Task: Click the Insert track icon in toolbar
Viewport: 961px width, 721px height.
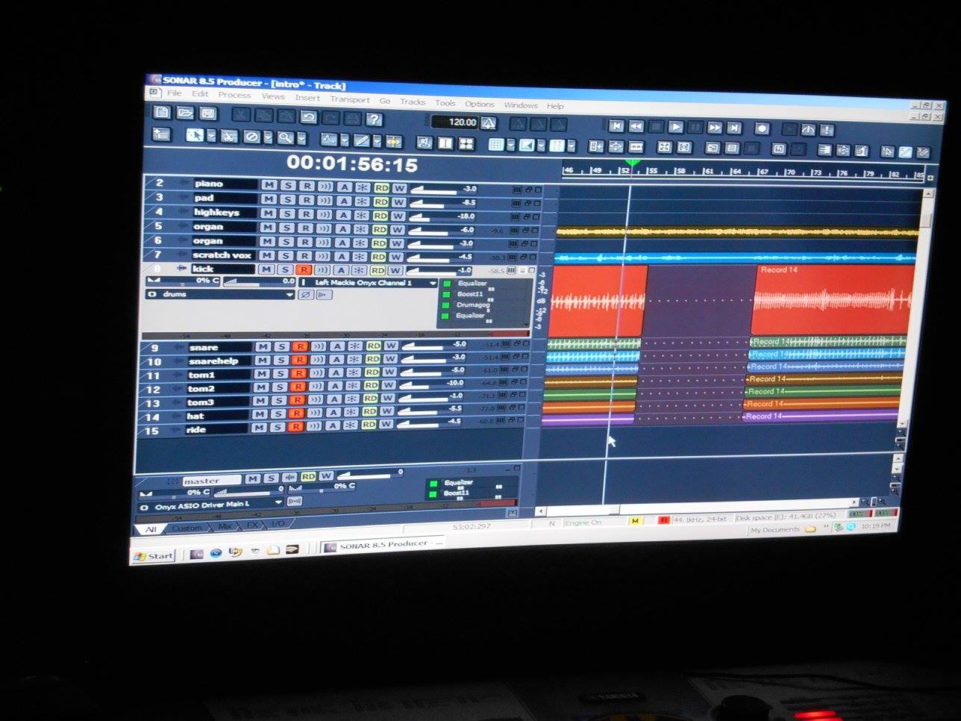Action: coord(160,134)
